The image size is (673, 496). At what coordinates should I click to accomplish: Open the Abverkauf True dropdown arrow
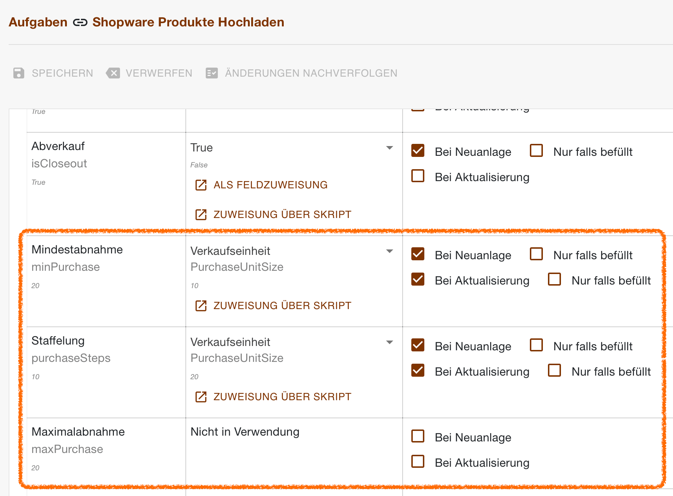390,148
